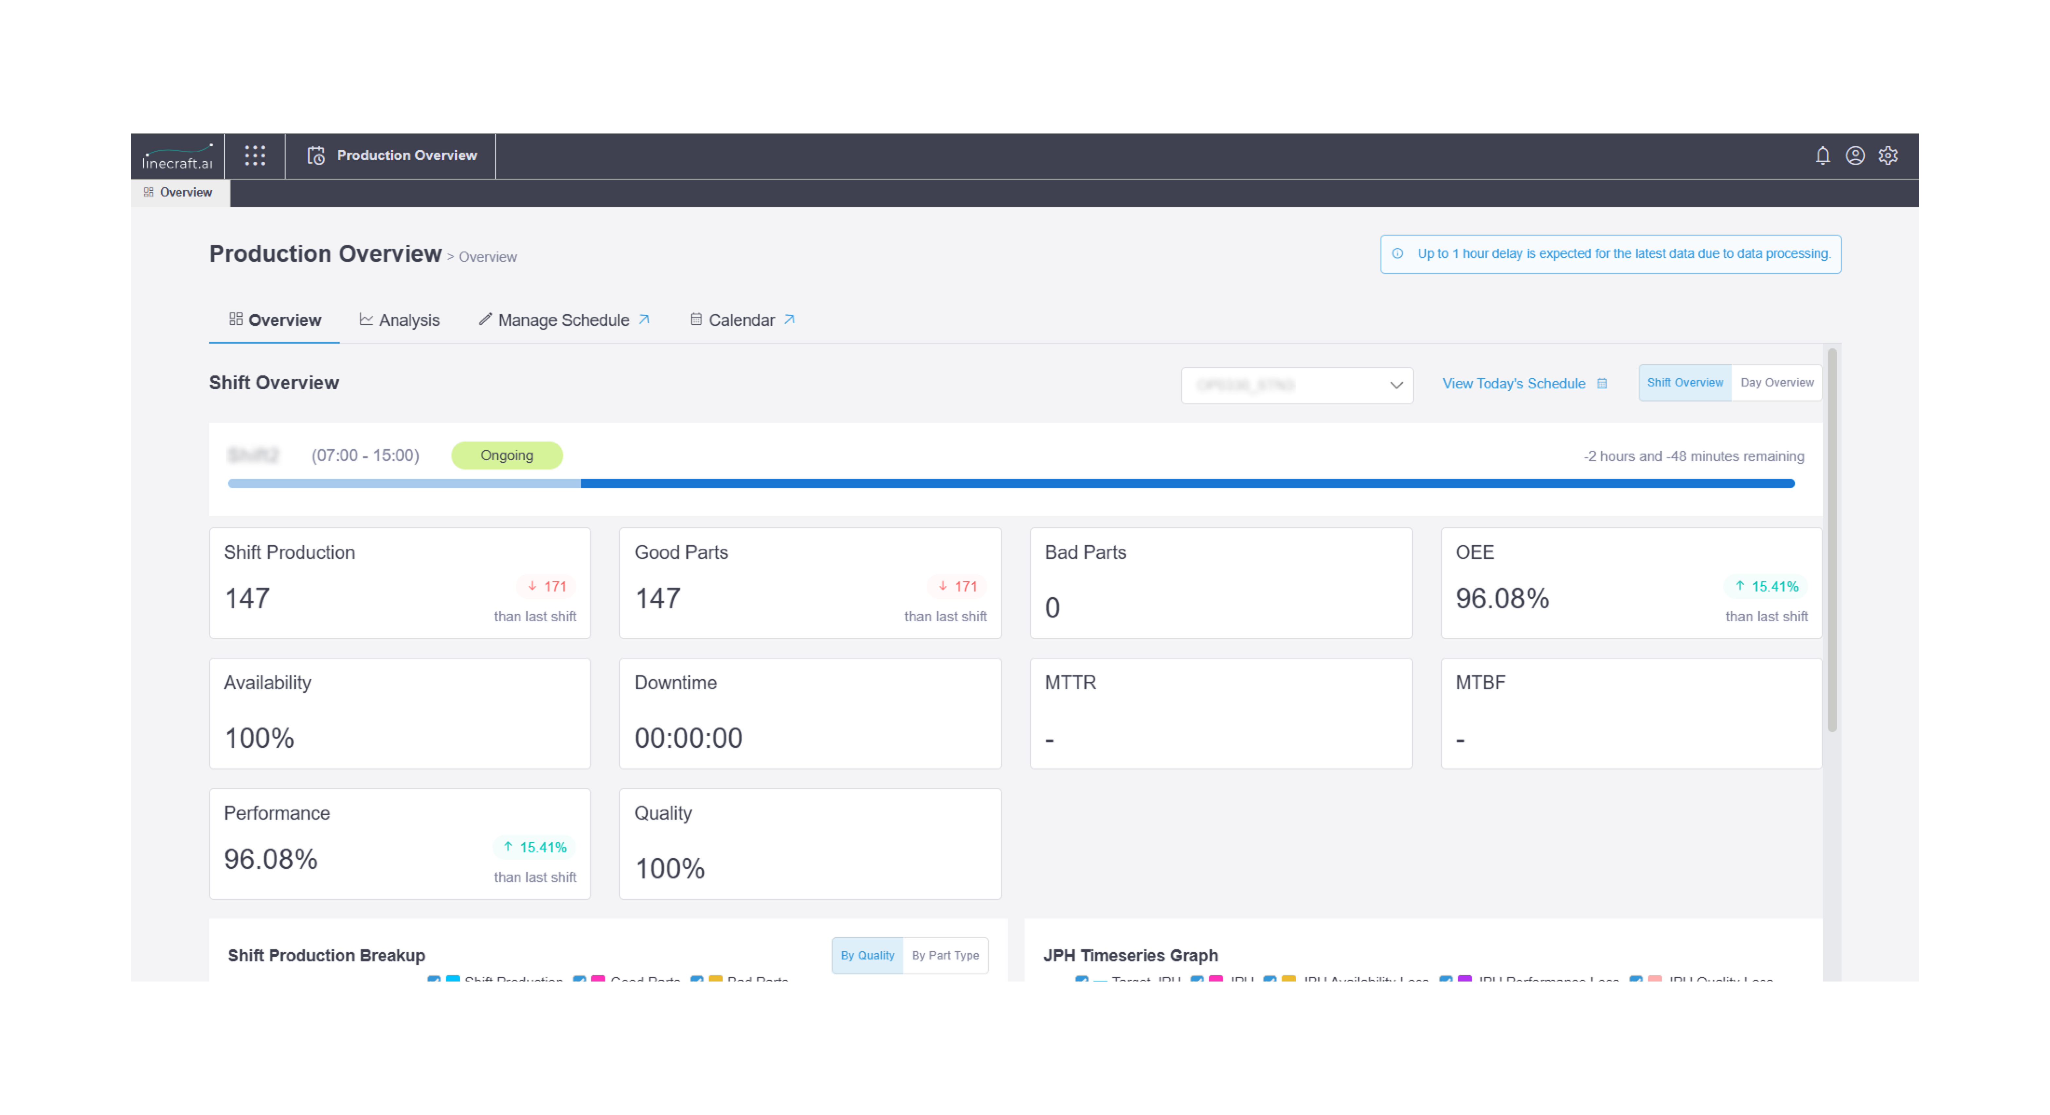Click the remaining time text
The height and width of the screenshot is (1115, 2050).
click(x=1694, y=456)
